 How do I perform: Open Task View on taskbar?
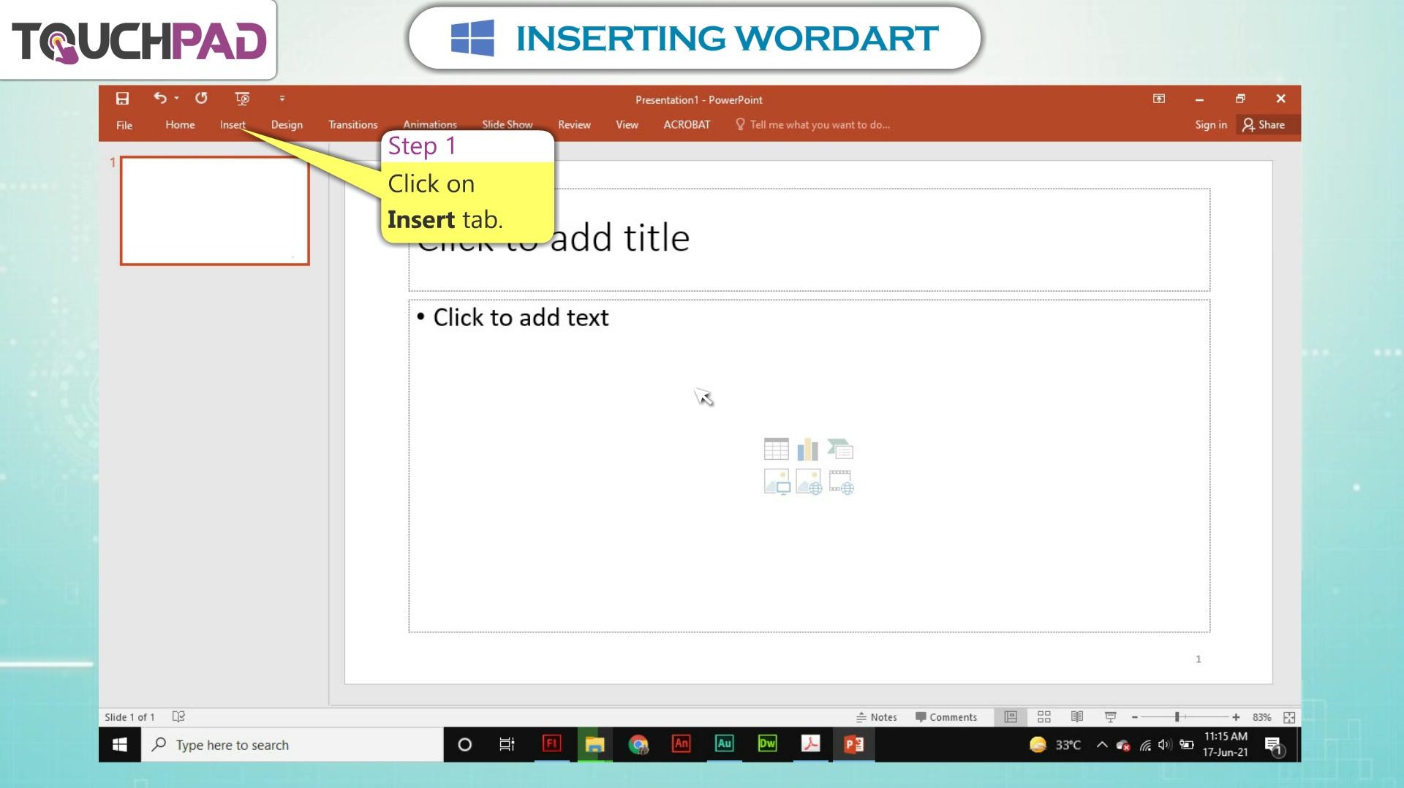click(x=507, y=744)
